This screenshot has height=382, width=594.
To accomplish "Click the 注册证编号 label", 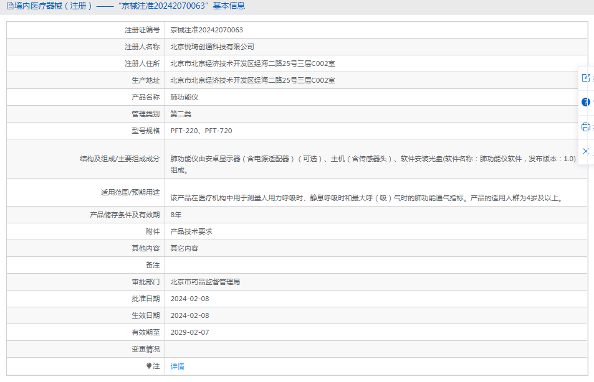I will [x=143, y=30].
